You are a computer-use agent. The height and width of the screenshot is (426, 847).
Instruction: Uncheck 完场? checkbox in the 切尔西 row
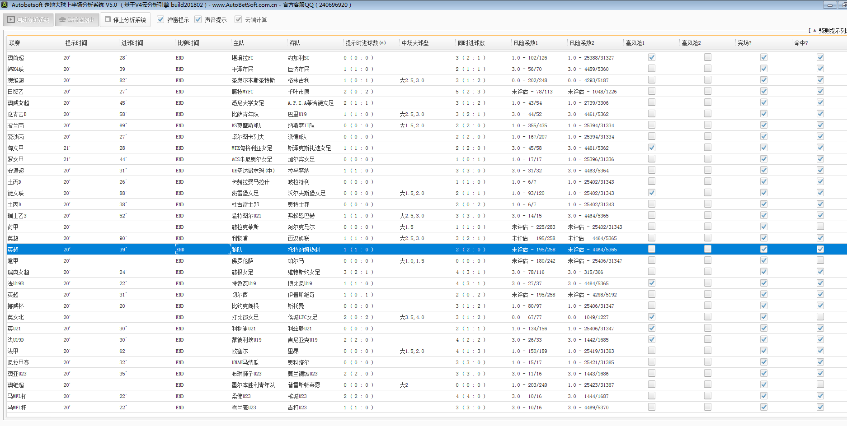pos(763,294)
